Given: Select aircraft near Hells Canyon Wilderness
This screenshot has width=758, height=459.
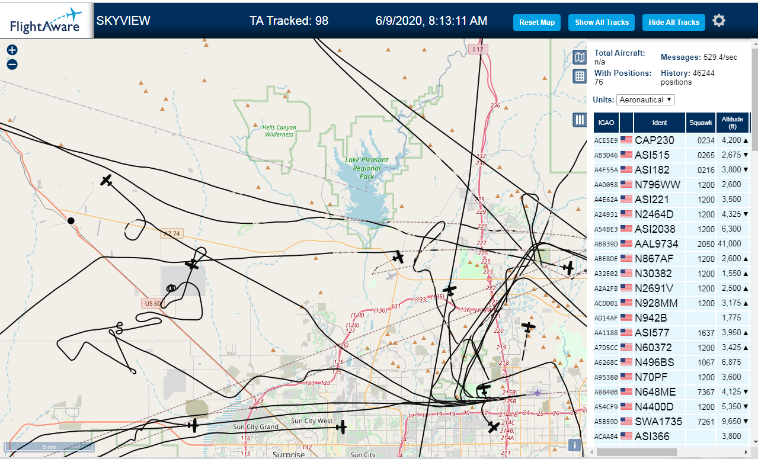Looking at the screenshot, I should click(x=107, y=180).
